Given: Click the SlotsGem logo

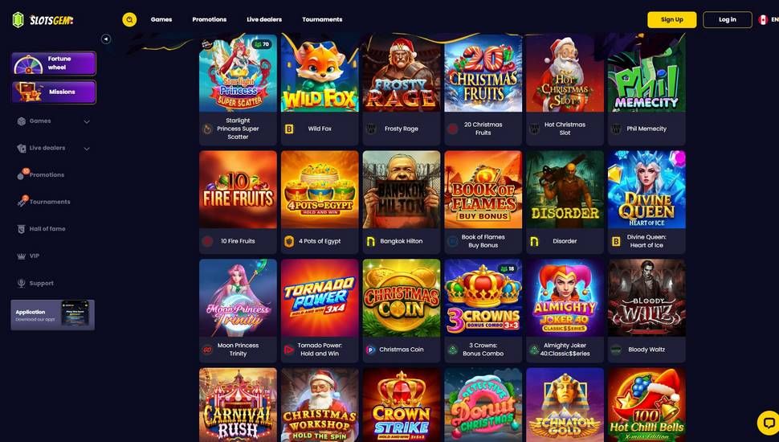Looking at the screenshot, I should coord(43,20).
